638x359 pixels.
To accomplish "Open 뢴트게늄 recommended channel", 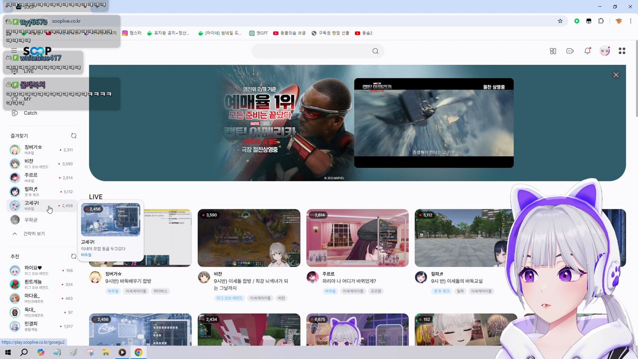I will [x=42, y=284].
